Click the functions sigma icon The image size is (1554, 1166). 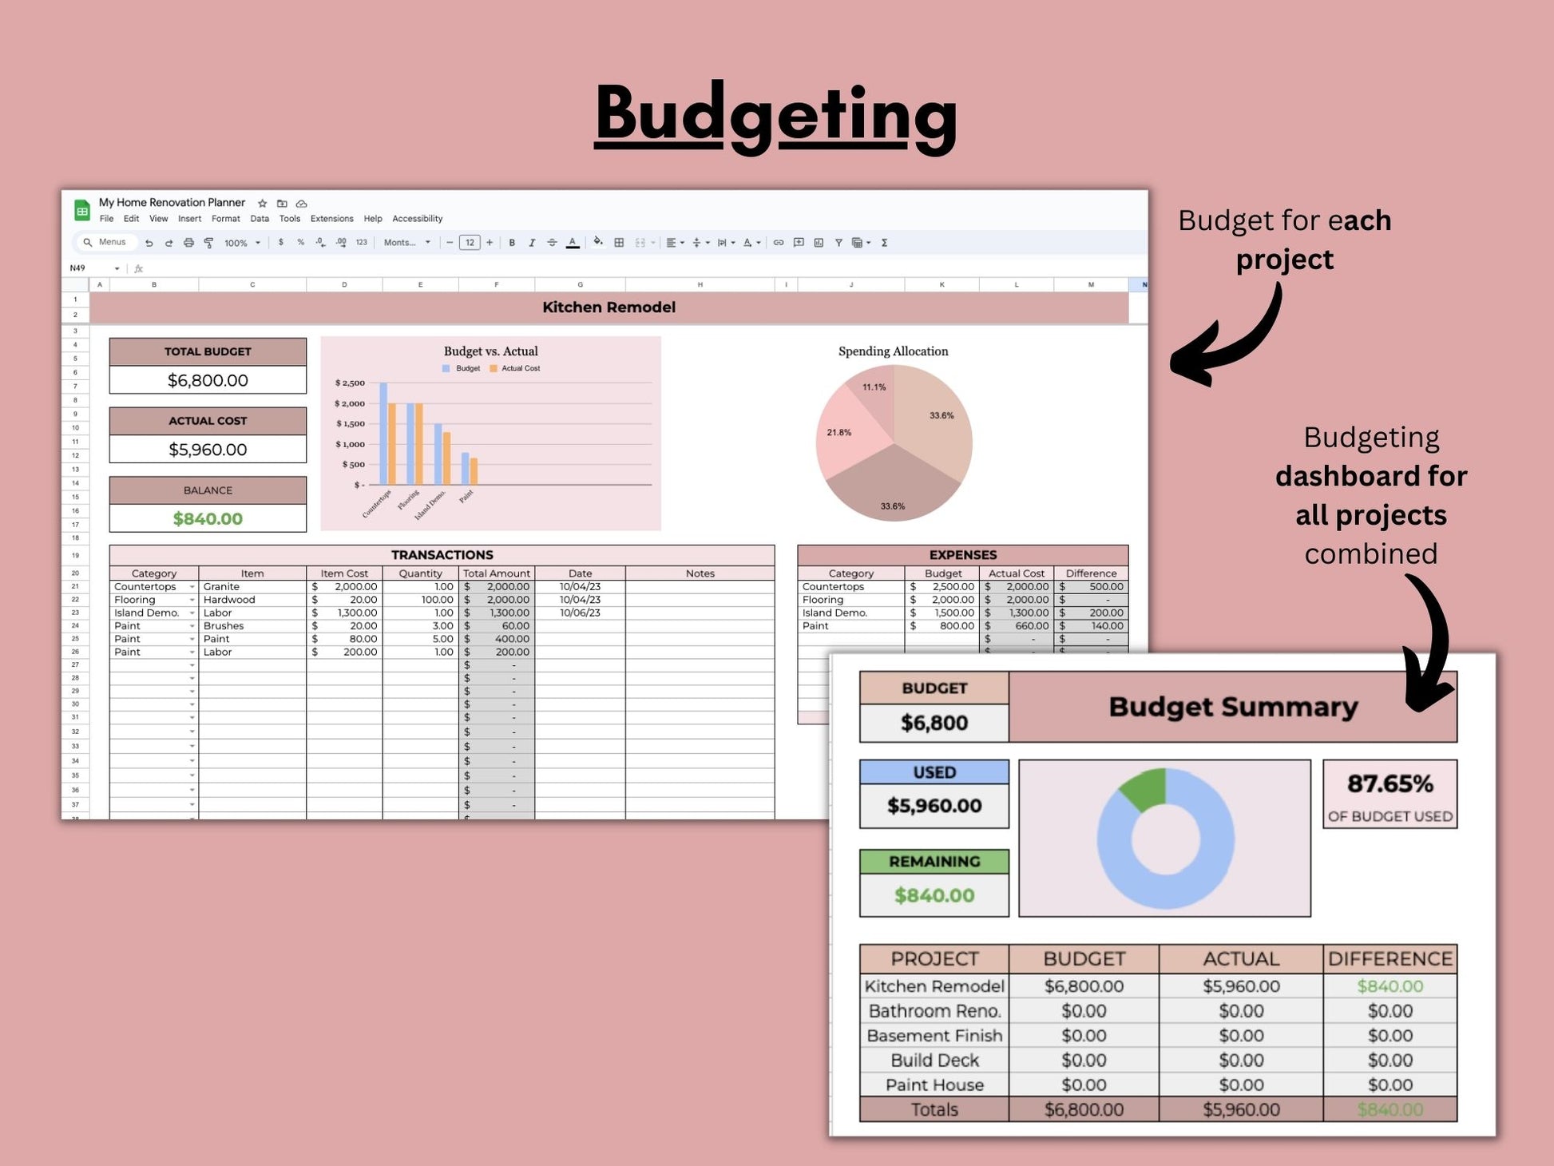tap(885, 243)
